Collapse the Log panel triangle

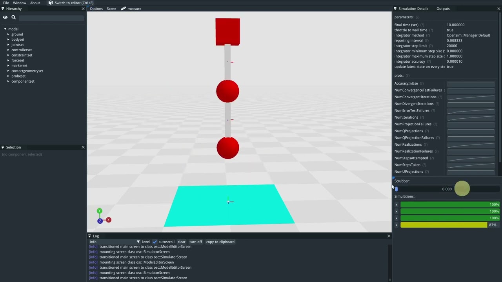pos(89,236)
